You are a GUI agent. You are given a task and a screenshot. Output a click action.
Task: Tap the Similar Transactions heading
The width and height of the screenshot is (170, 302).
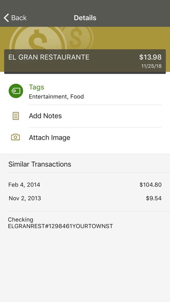(x=40, y=164)
